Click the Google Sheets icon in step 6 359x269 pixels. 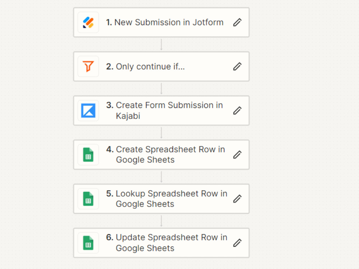pyautogui.click(x=88, y=243)
